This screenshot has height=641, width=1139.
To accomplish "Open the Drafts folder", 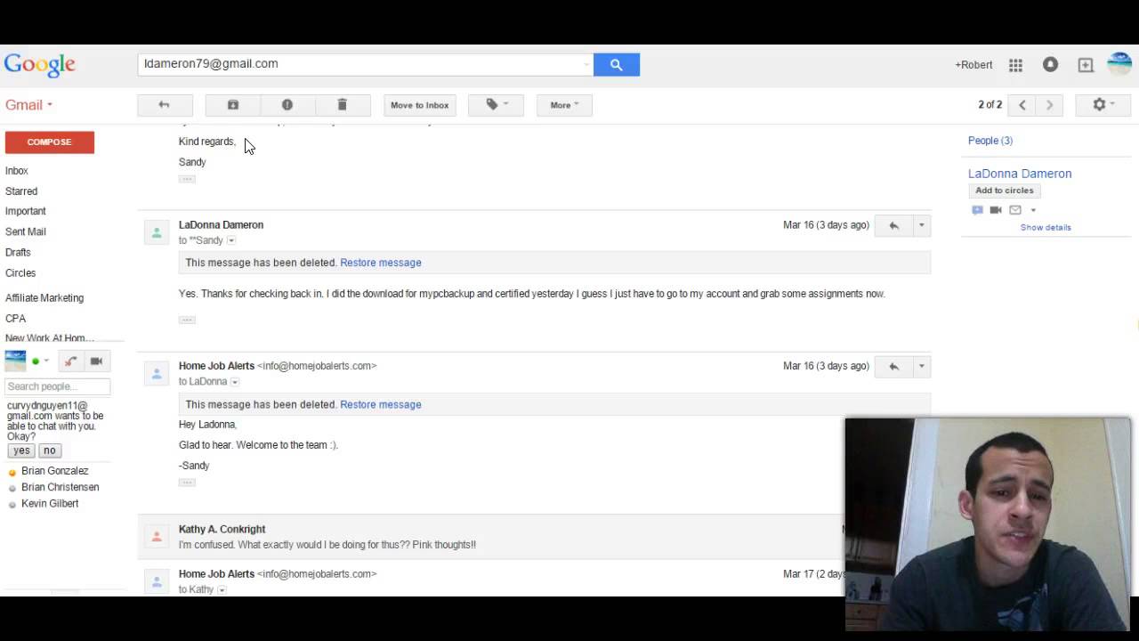I will pos(18,252).
